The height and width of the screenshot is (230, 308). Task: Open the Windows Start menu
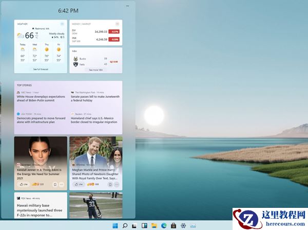pos(115,226)
